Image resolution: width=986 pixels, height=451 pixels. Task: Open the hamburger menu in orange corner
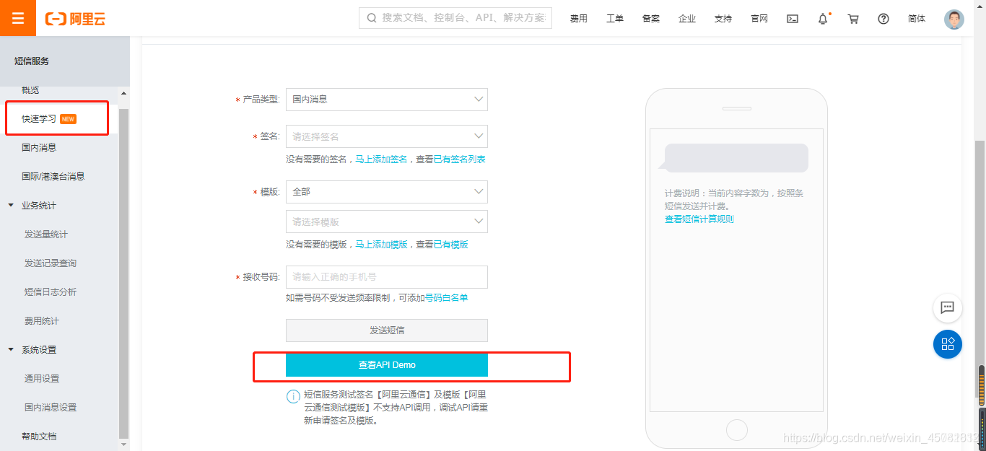pyautogui.click(x=18, y=18)
